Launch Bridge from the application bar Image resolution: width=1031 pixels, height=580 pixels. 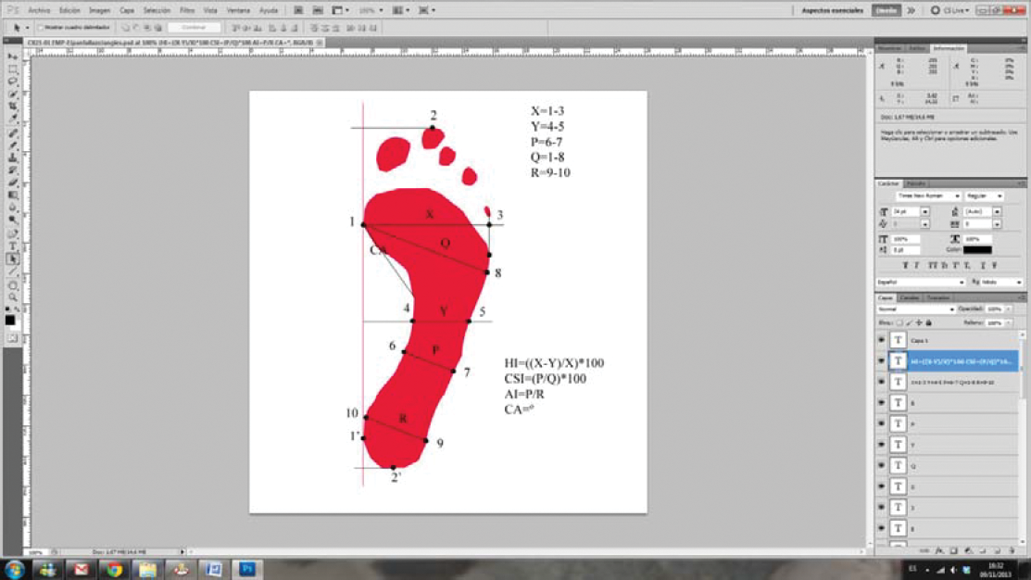point(298,10)
